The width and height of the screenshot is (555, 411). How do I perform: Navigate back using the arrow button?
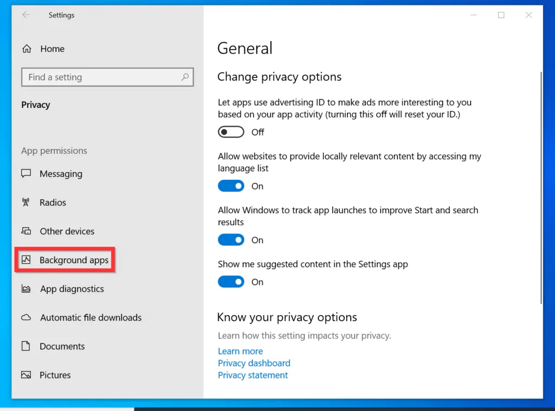[26, 15]
